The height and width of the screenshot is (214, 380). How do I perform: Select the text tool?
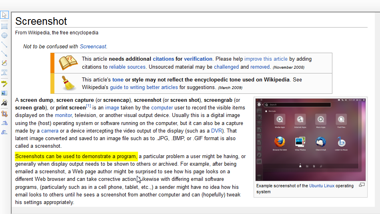coord(4,72)
